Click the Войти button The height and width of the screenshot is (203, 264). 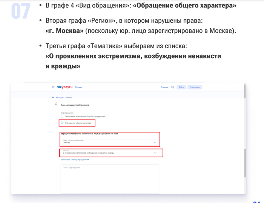point(181,87)
